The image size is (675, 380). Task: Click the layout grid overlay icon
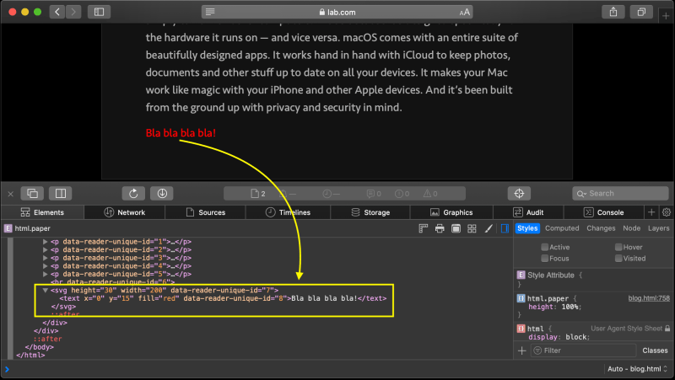472,228
